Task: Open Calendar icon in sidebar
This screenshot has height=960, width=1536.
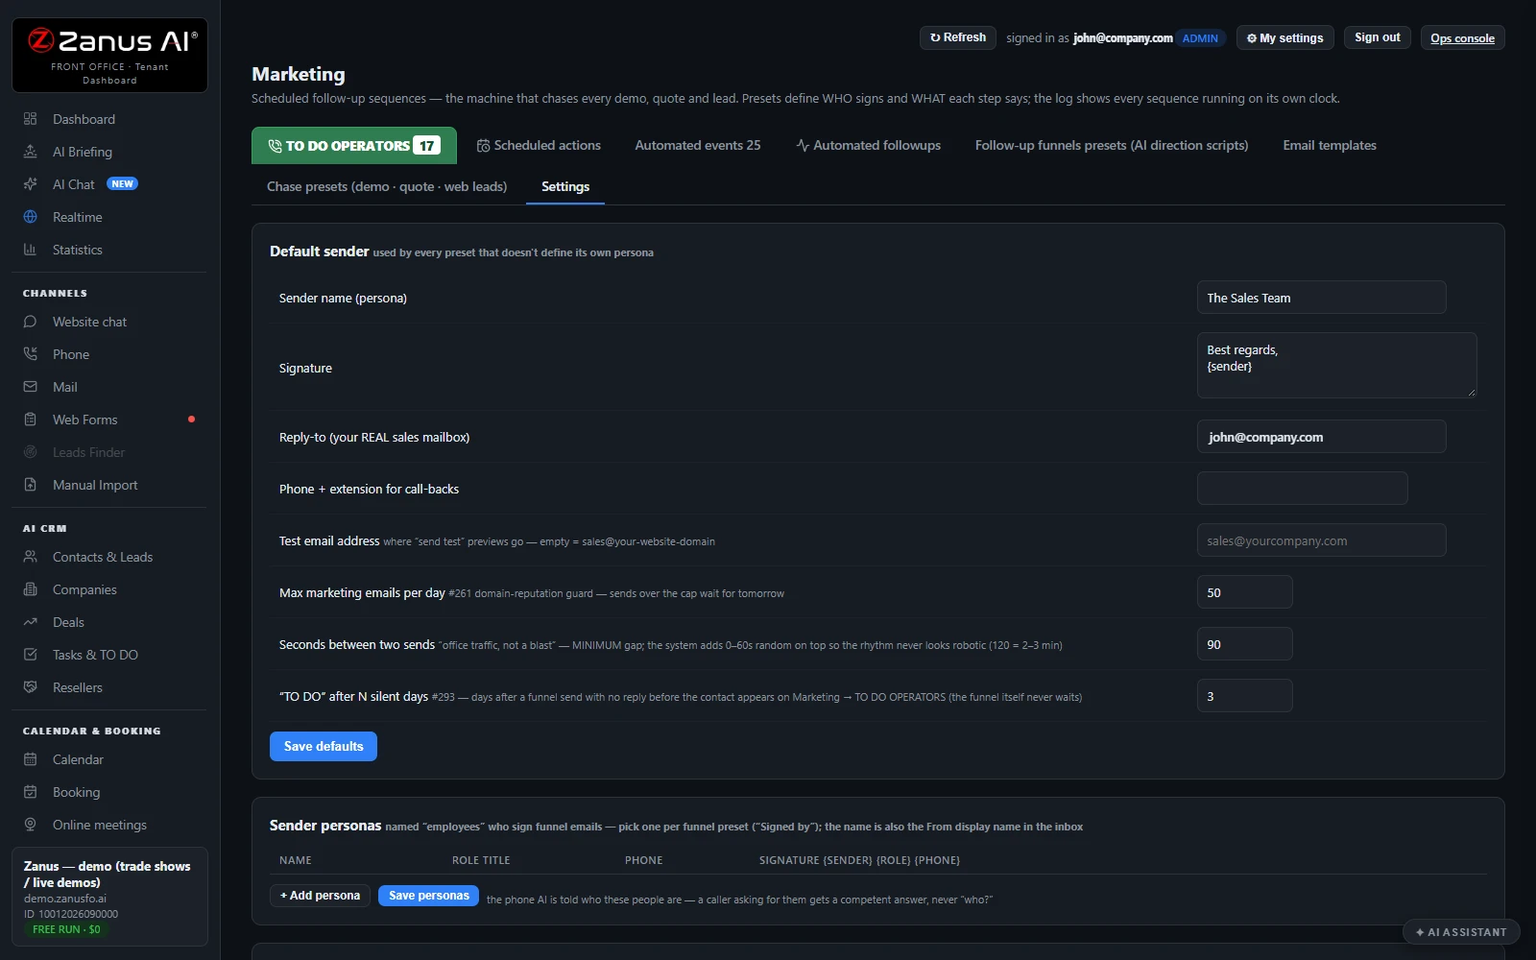Action: click(x=30, y=759)
